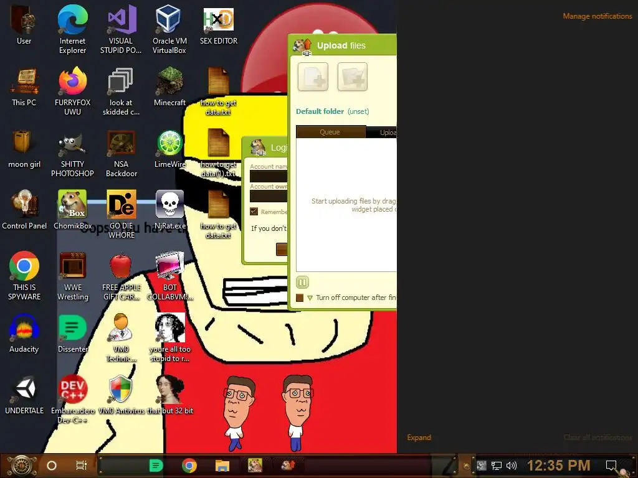Click the 12:35 PM clock
This screenshot has width=638, height=478.
(x=559, y=466)
